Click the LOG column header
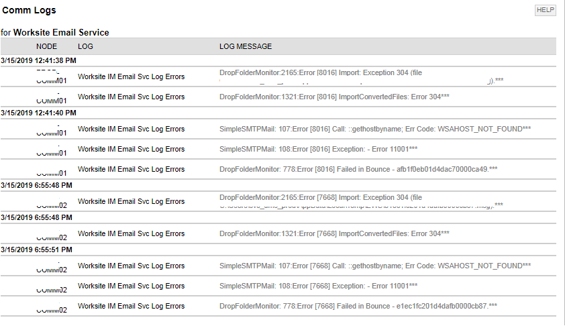This screenshot has width=565, height=326. pos(85,46)
